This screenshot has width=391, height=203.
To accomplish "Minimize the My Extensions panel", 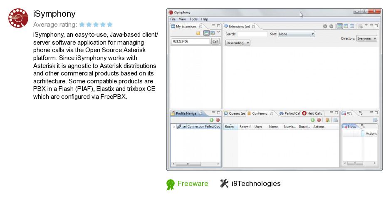I will (213, 25).
